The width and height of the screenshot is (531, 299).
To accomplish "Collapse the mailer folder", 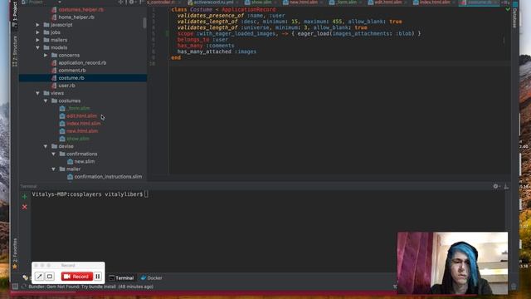I will 53,169.
